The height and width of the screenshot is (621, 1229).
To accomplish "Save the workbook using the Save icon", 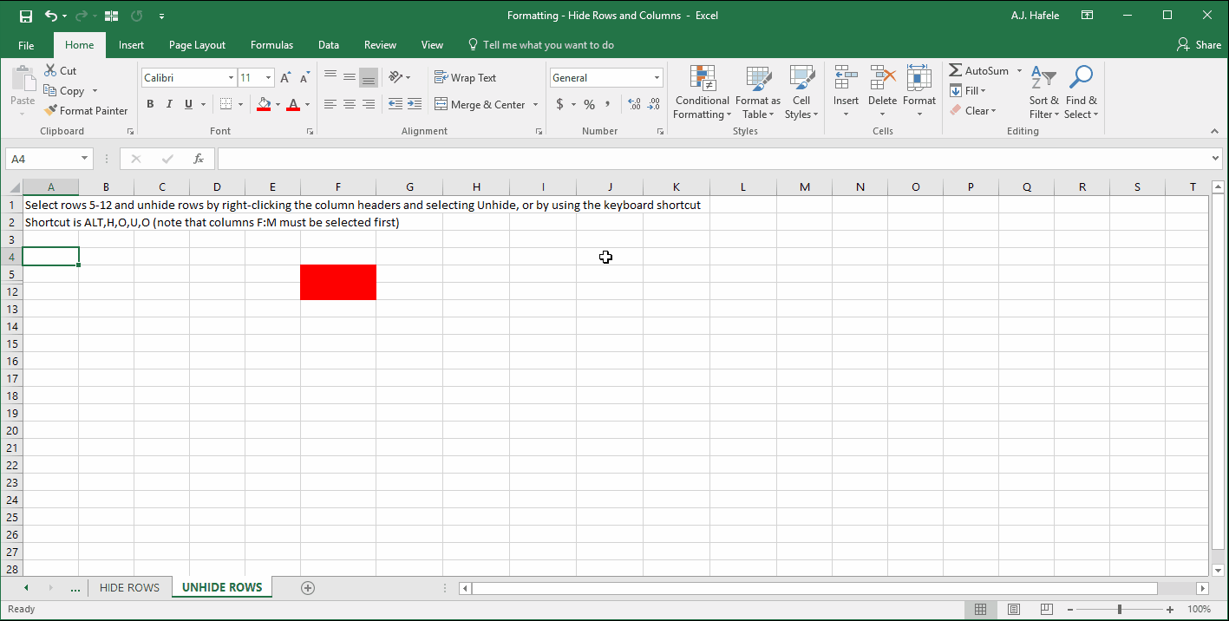I will click(x=25, y=16).
